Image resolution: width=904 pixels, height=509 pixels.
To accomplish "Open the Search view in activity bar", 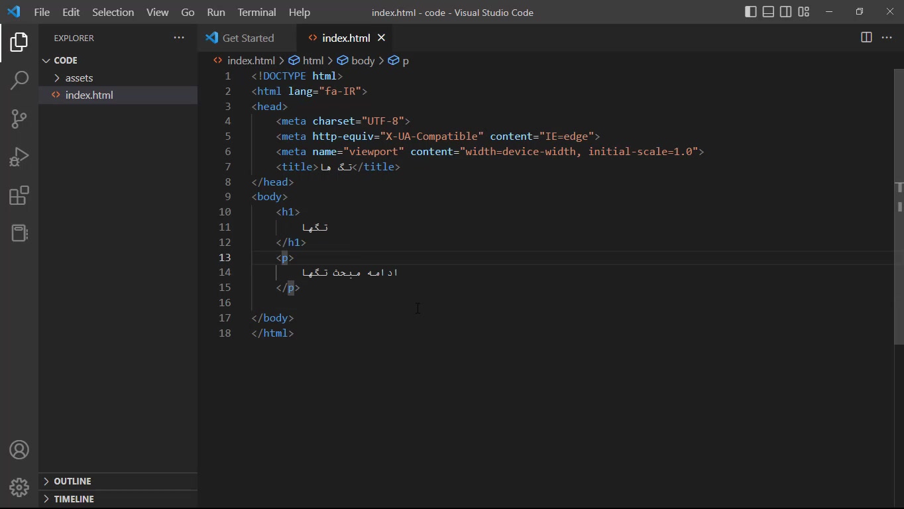I will tap(19, 80).
